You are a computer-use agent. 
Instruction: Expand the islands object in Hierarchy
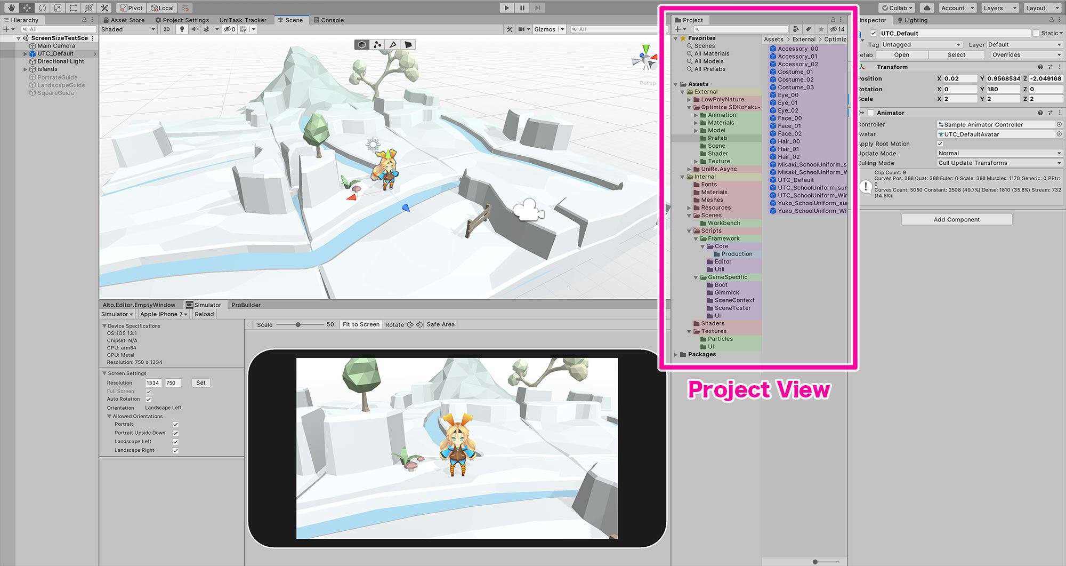pos(25,69)
